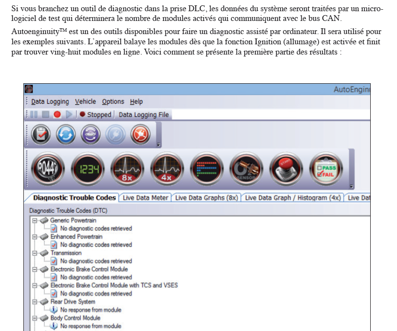The height and width of the screenshot is (331, 397).
Task: Collapse the Transmission tree node
Action: [x=35, y=253]
